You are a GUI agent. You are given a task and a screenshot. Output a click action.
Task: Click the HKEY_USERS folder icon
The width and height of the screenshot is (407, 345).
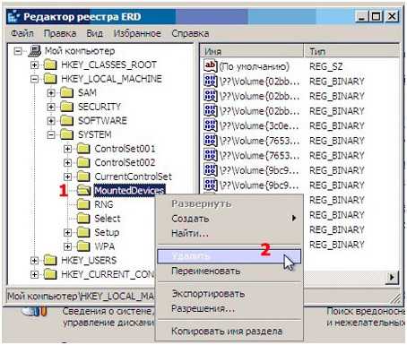click(50, 260)
